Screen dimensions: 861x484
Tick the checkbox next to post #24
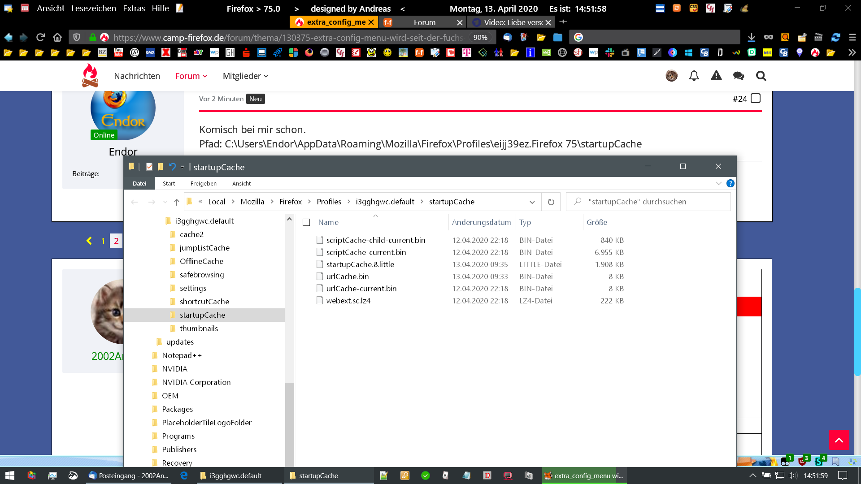(756, 98)
